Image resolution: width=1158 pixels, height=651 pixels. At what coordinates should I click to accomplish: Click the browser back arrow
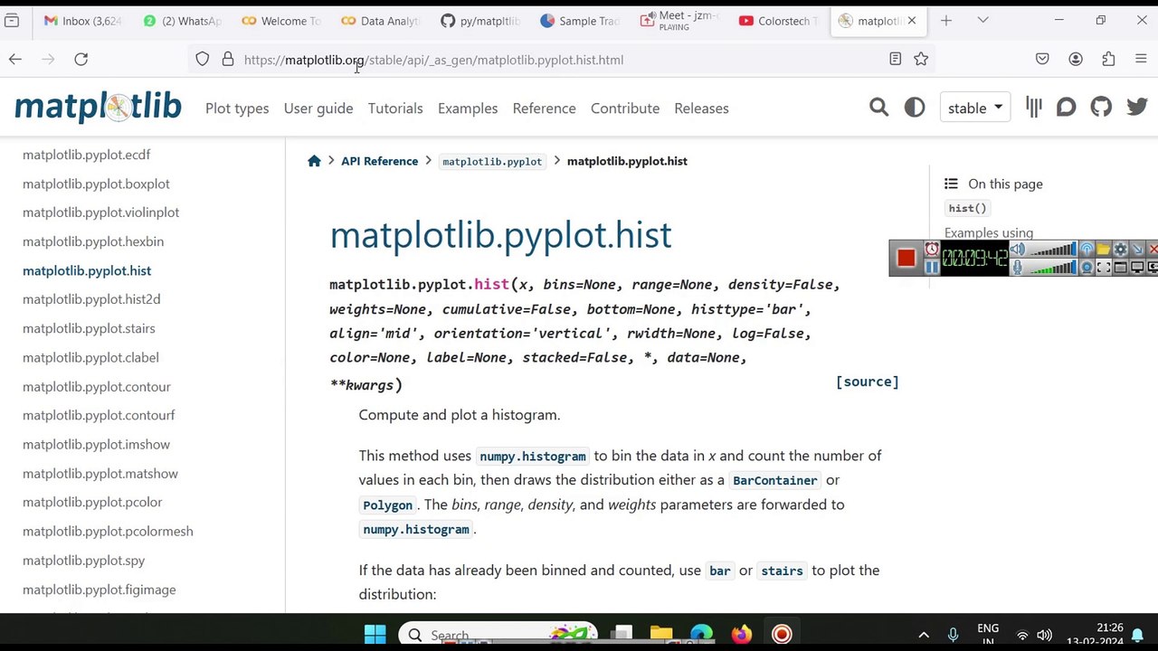[x=15, y=59]
